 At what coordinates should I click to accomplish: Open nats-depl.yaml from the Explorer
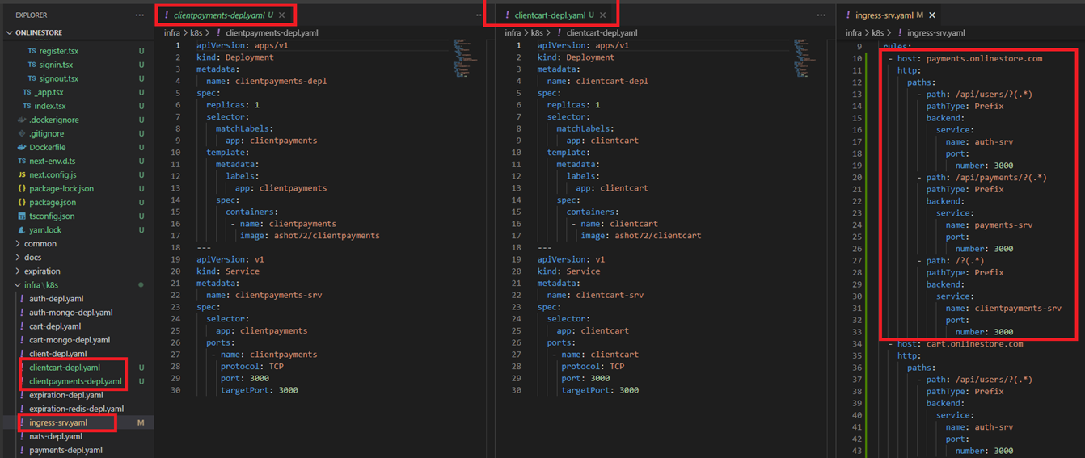coord(56,436)
